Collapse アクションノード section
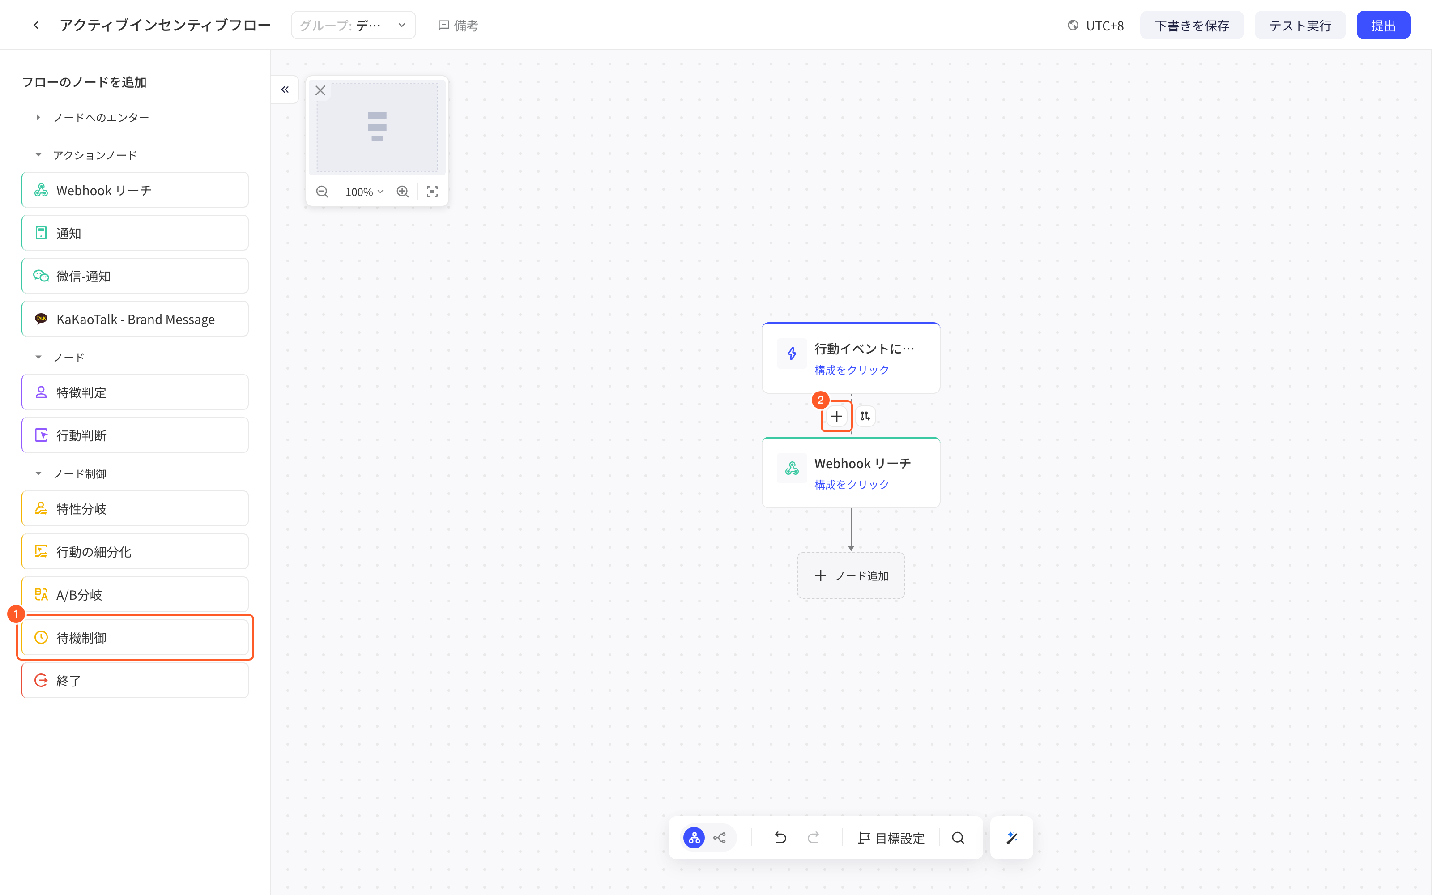Image resolution: width=1432 pixels, height=895 pixels. 38,155
